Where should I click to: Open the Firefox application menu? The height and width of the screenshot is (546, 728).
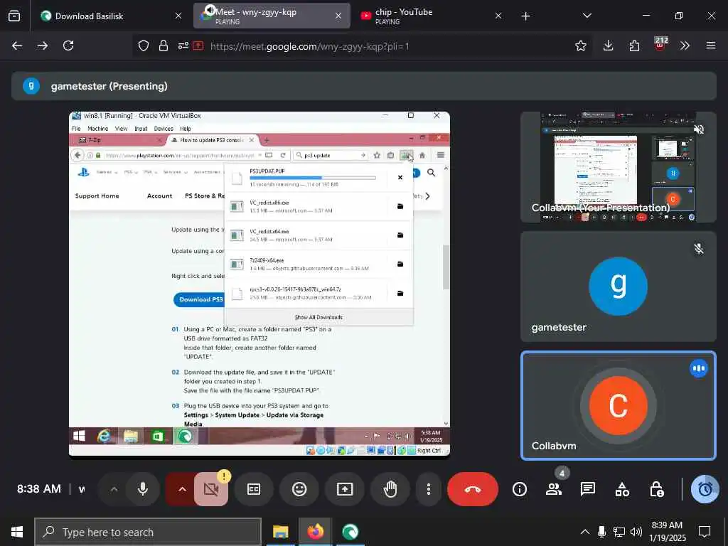[711, 45]
